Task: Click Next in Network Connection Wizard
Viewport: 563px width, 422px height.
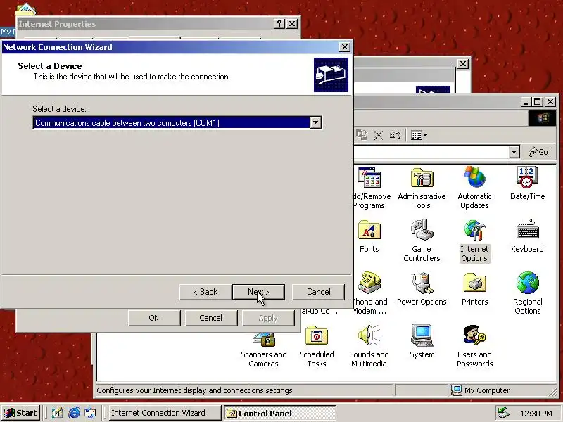Action: (258, 292)
